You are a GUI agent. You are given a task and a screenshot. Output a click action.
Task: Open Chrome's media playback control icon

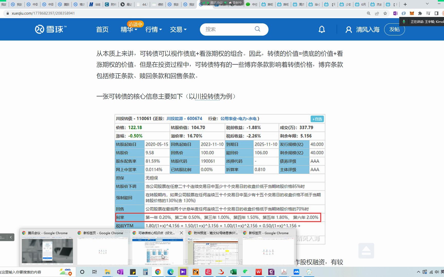[428, 13]
